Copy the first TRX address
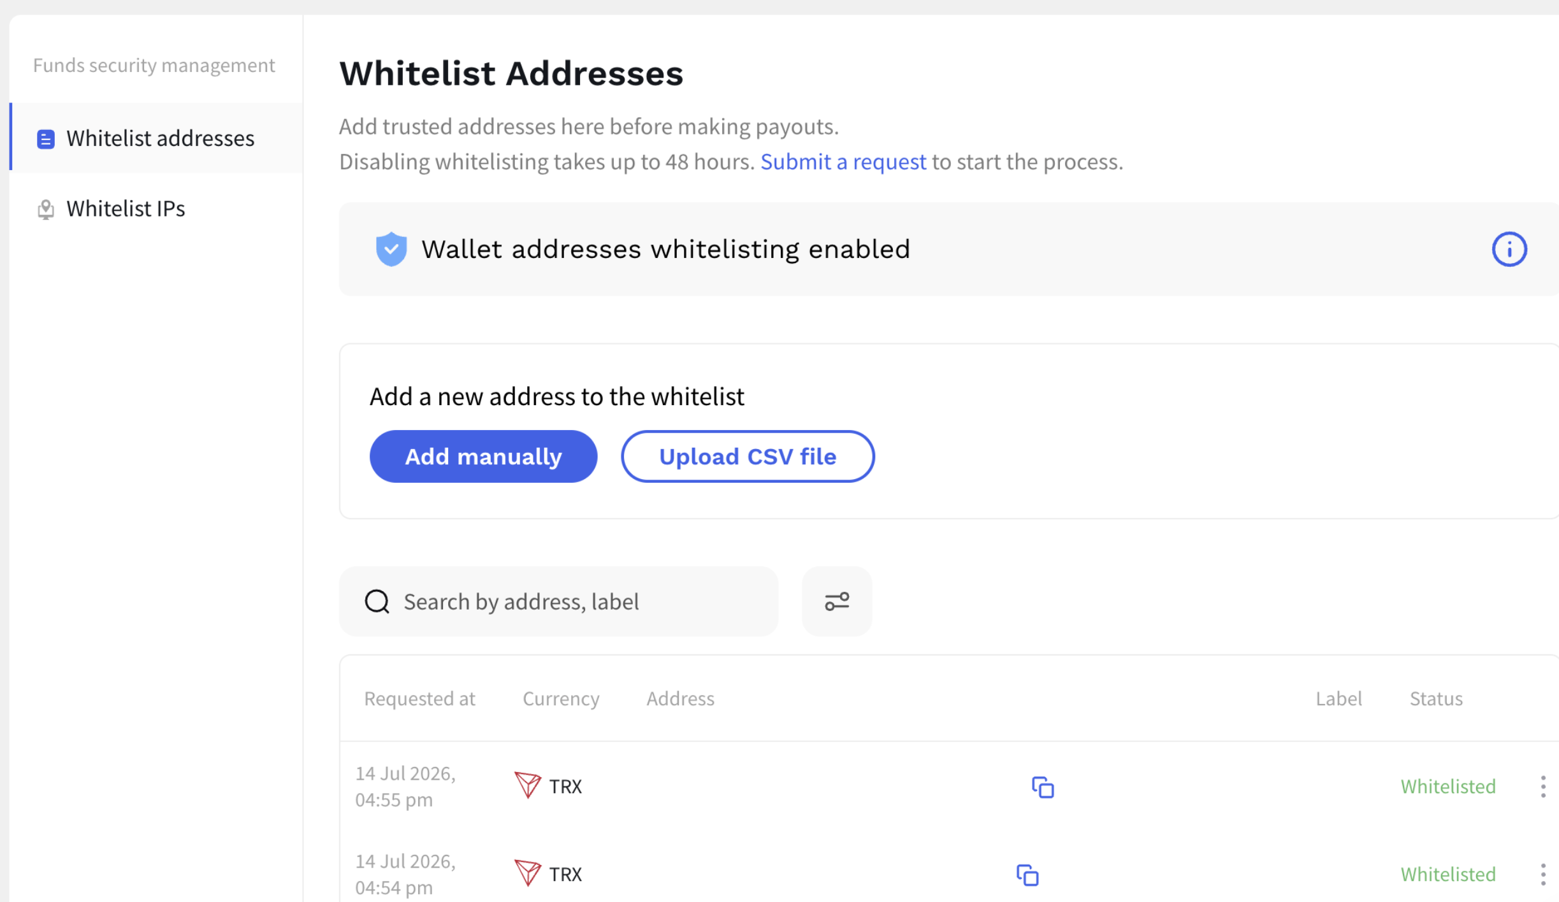 [1043, 787]
